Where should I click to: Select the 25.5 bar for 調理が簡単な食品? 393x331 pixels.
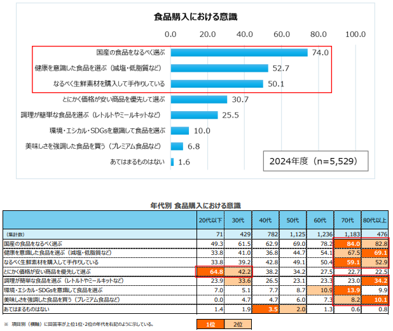[x=194, y=115]
